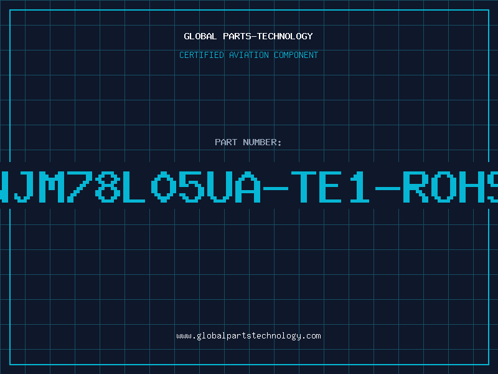Click the first dash in the part number
Image resolution: width=498 pixels, height=374 pixels.
(x=276, y=189)
